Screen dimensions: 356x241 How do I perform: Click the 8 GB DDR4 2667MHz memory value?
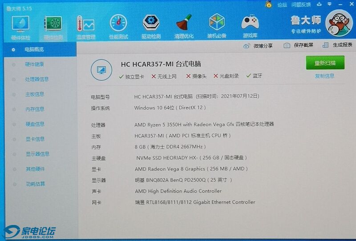coord(170,147)
